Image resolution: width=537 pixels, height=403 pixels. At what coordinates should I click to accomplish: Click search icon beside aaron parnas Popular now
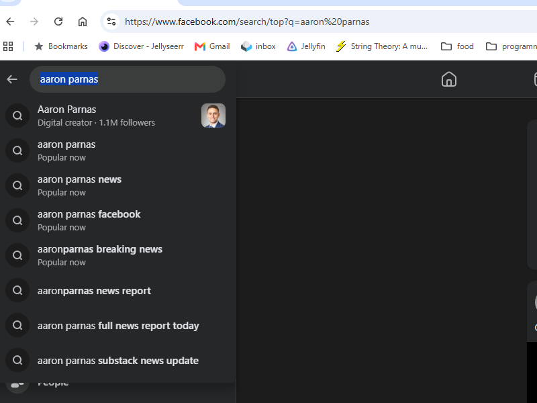click(17, 150)
